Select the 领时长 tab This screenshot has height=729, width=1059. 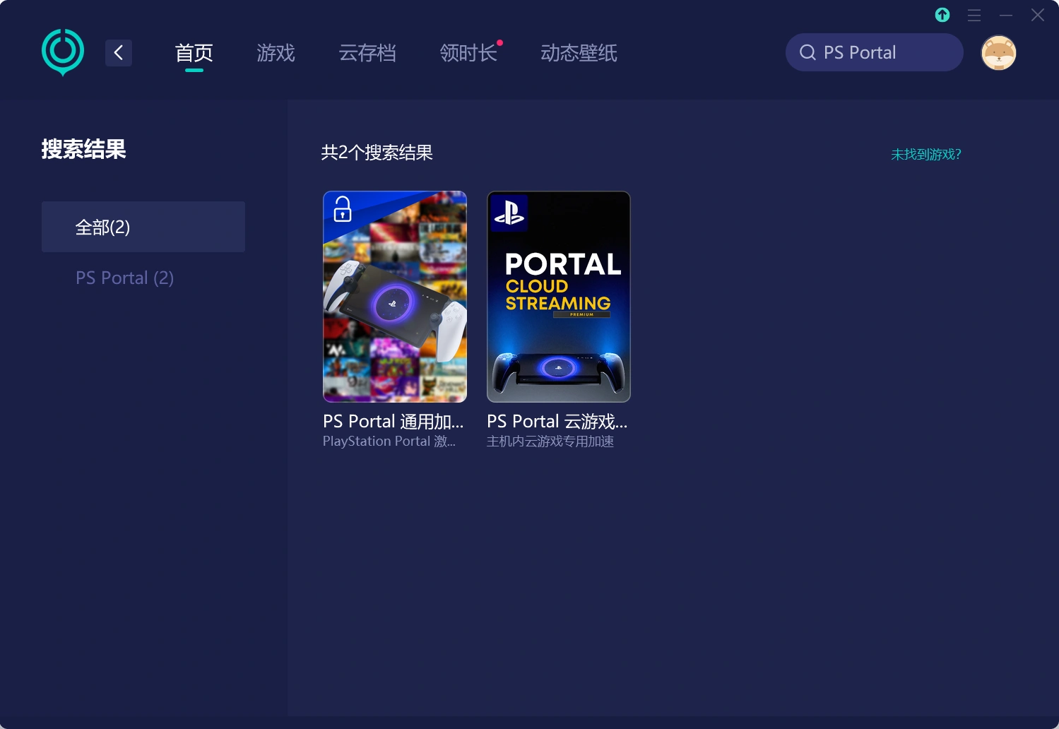468,53
